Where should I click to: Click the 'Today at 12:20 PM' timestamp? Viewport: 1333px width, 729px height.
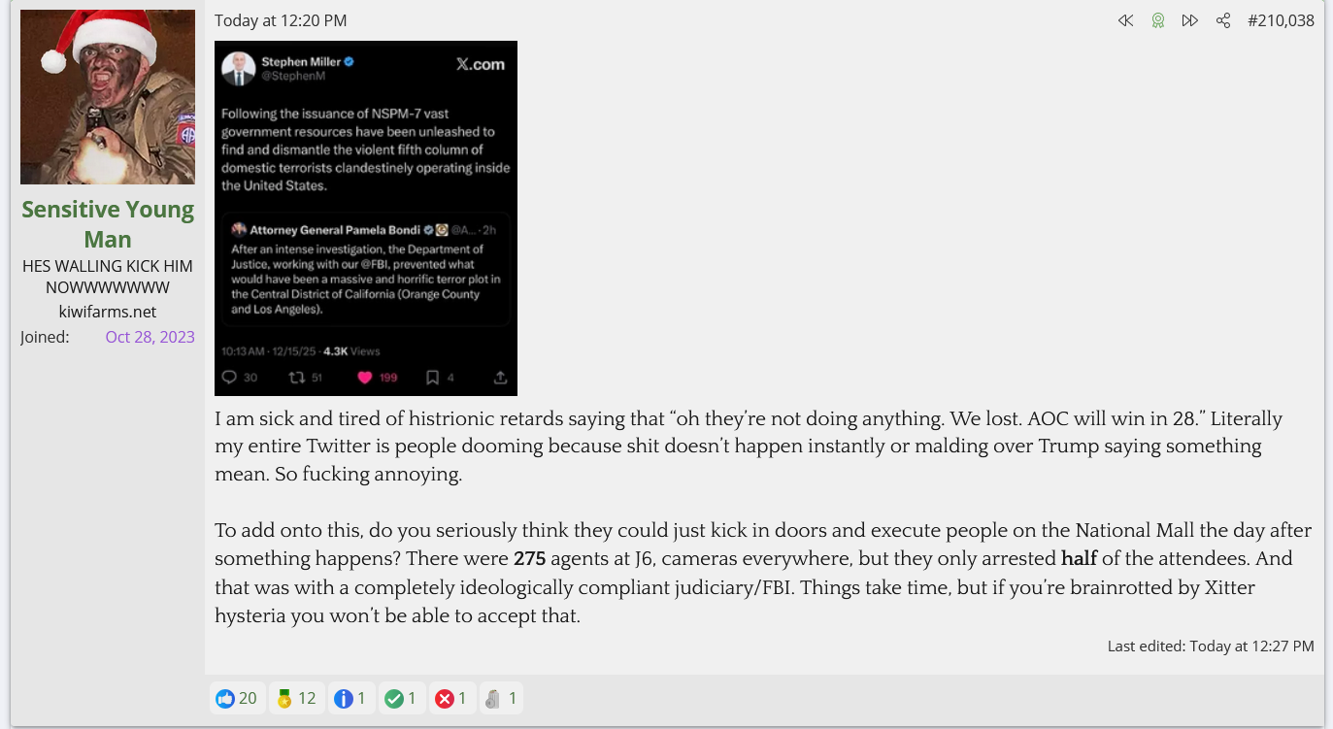[281, 20]
